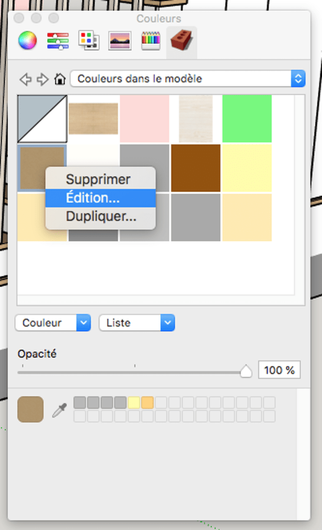
Task: Select the brick texture palettes tab
Action: click(181, 40)
